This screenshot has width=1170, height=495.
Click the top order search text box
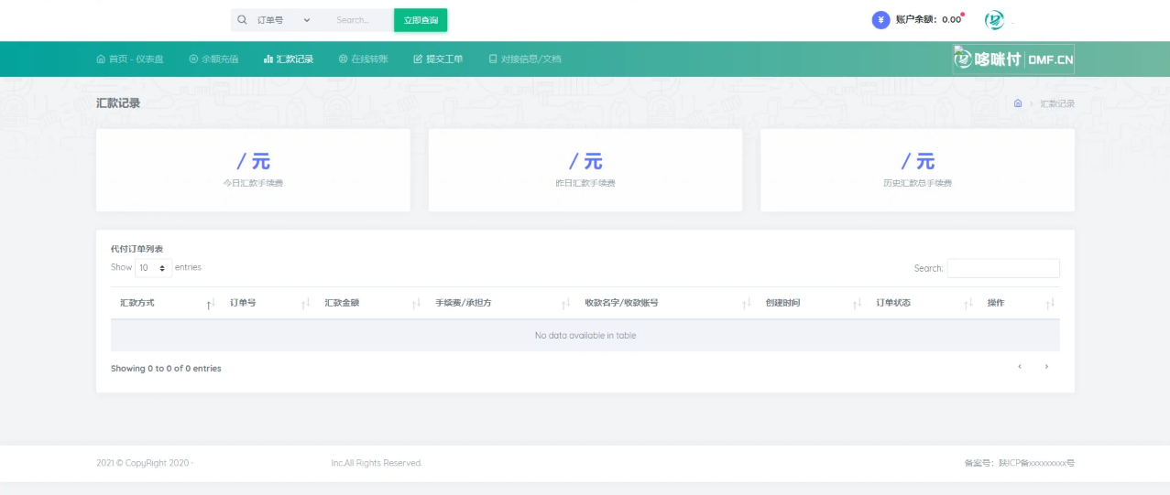357,20
